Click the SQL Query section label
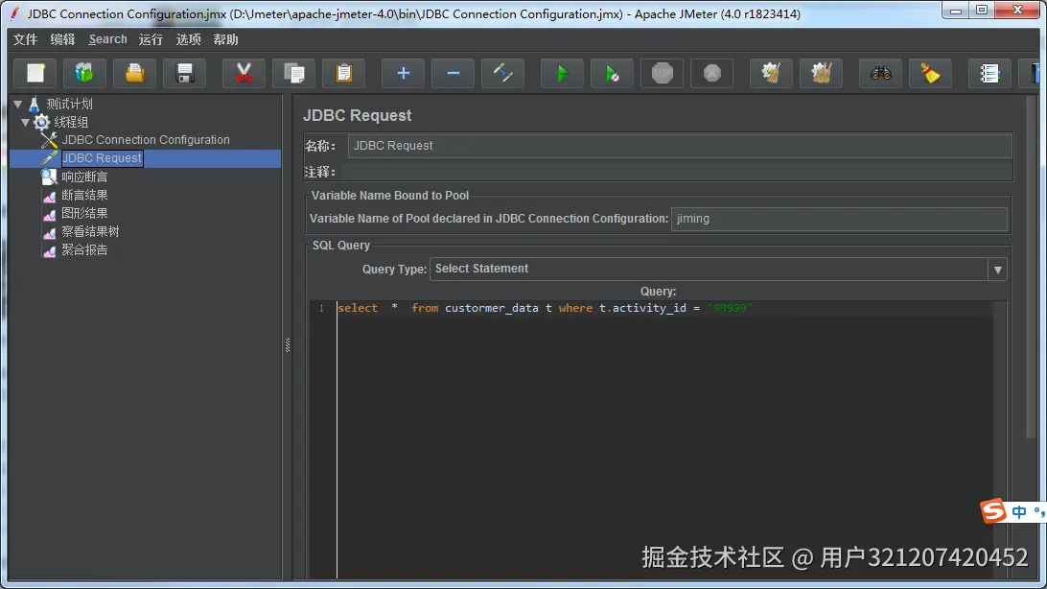The image size is (1047, 589). [341, 245]
